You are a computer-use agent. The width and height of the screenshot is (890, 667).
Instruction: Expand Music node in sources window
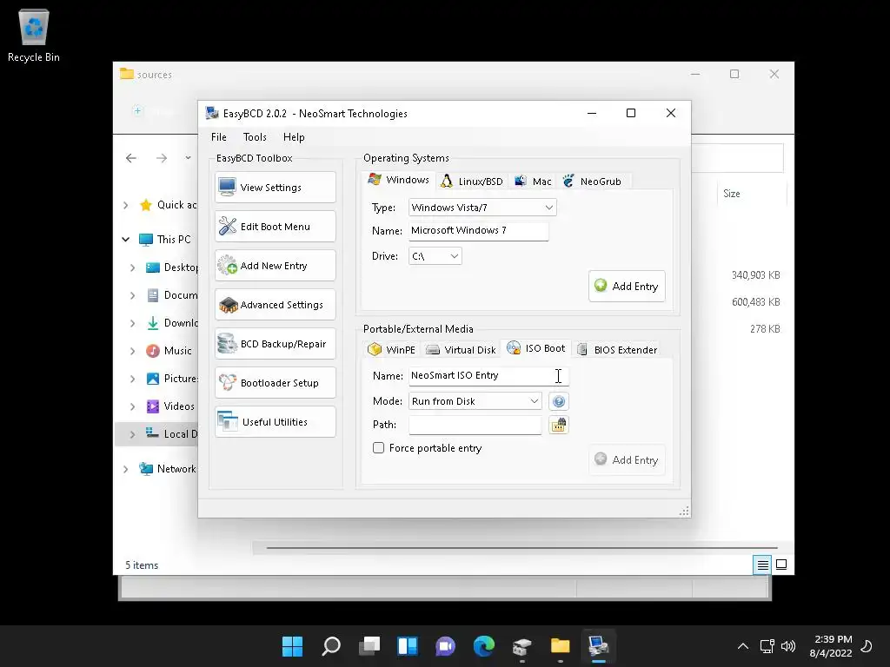[132, 351]
